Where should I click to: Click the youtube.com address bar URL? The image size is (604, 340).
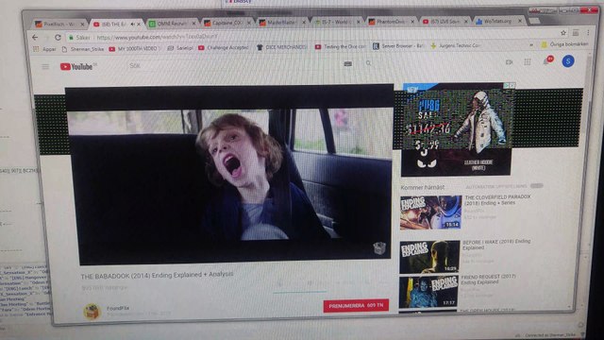158,37
